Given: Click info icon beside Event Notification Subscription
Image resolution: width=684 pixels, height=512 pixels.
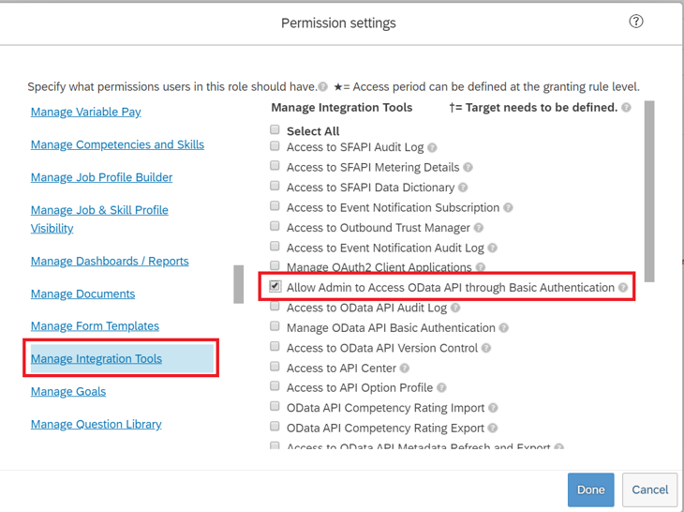Looking at the screenshot, I should [508, 208].
